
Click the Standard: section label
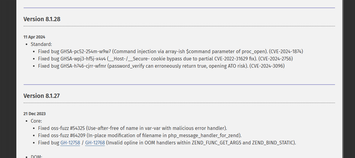[x=41, y=44]
